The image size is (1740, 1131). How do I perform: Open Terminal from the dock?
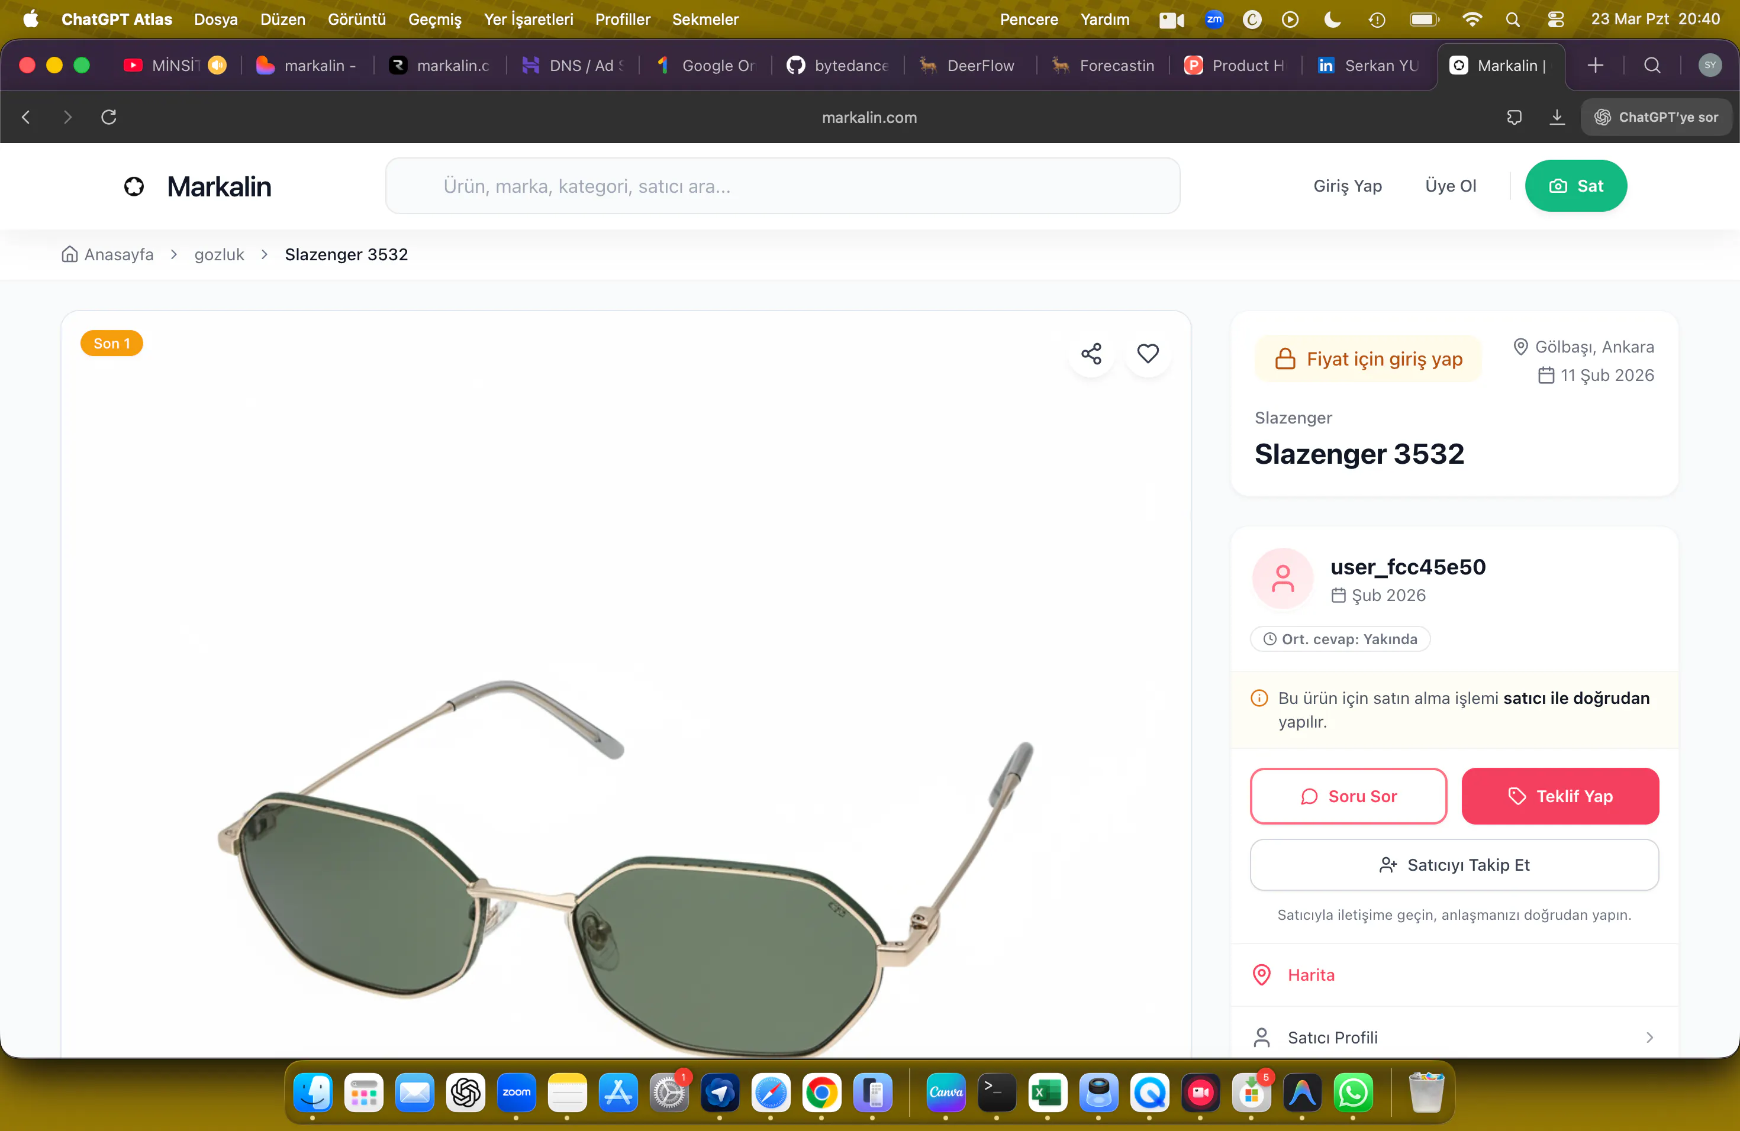tap(997, 1093)
